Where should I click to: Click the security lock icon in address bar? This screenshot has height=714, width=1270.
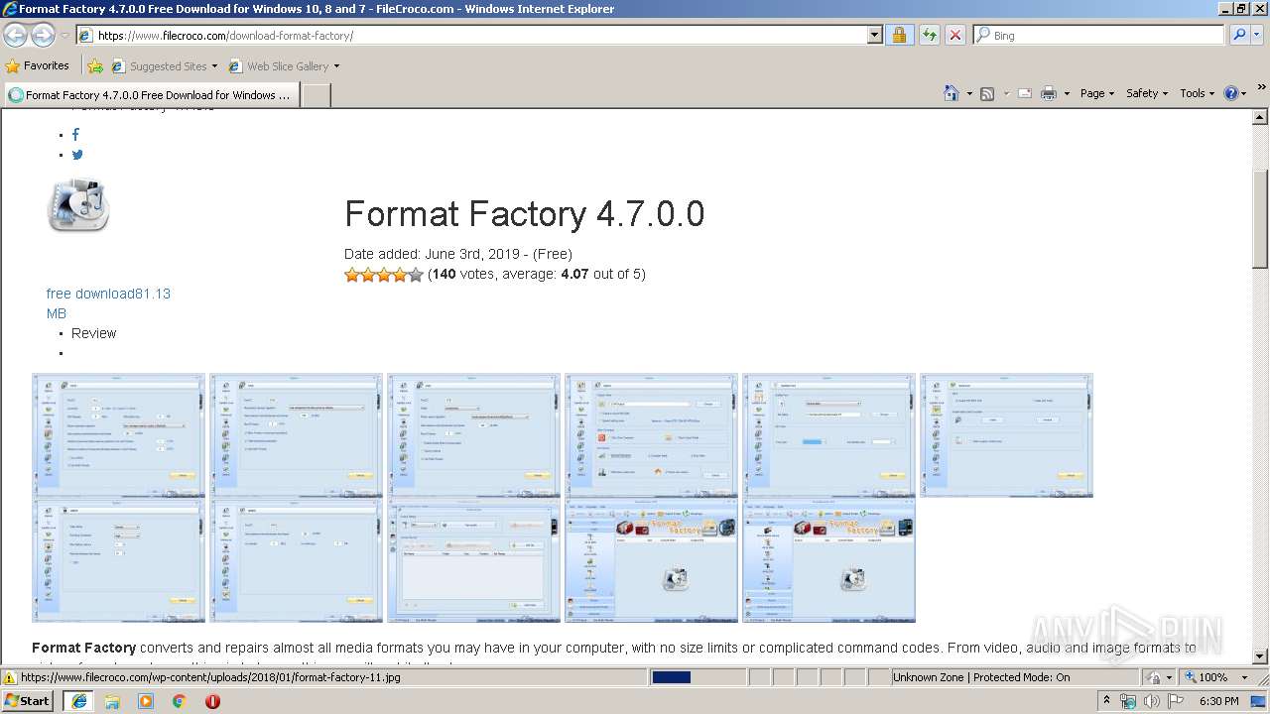point(899,35)
